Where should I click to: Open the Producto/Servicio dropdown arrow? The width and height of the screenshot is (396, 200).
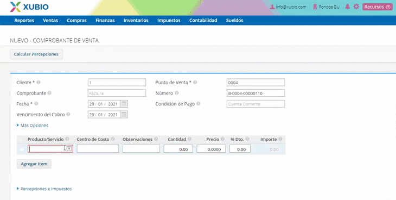coord(69,148)
